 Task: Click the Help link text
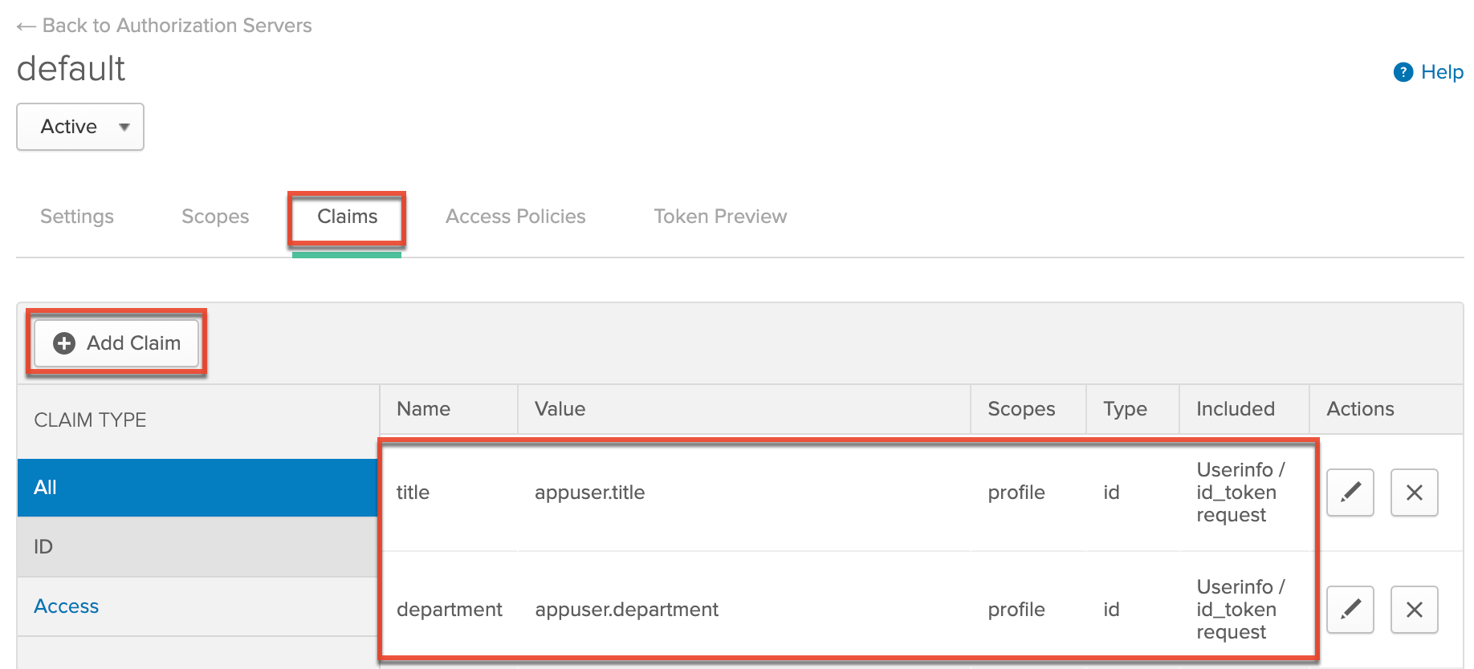(1442, 72)
